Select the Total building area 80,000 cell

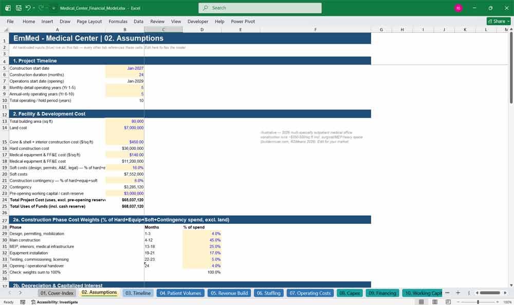(x=125, y=121)
